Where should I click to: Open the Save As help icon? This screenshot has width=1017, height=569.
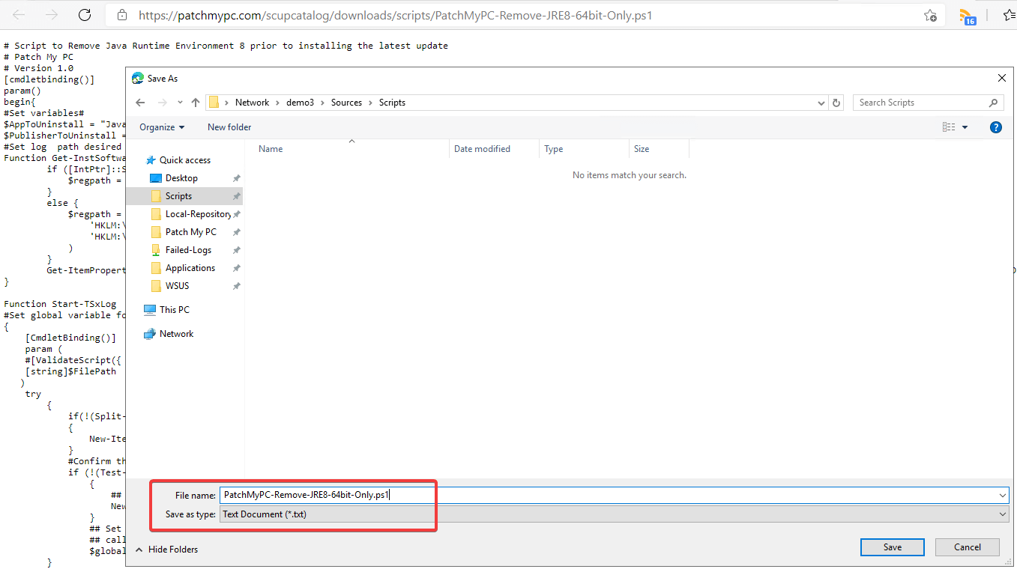pyautogui.click(x=996, y=127)
